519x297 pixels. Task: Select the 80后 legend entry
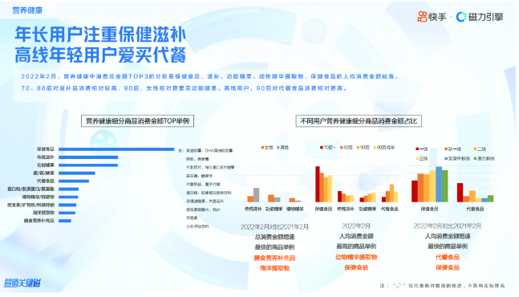(347, 148)
